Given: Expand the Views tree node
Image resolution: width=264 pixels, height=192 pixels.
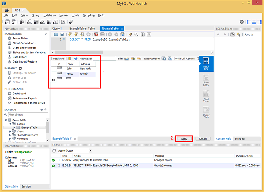Looking at the screenshot, I should point(10,131).
